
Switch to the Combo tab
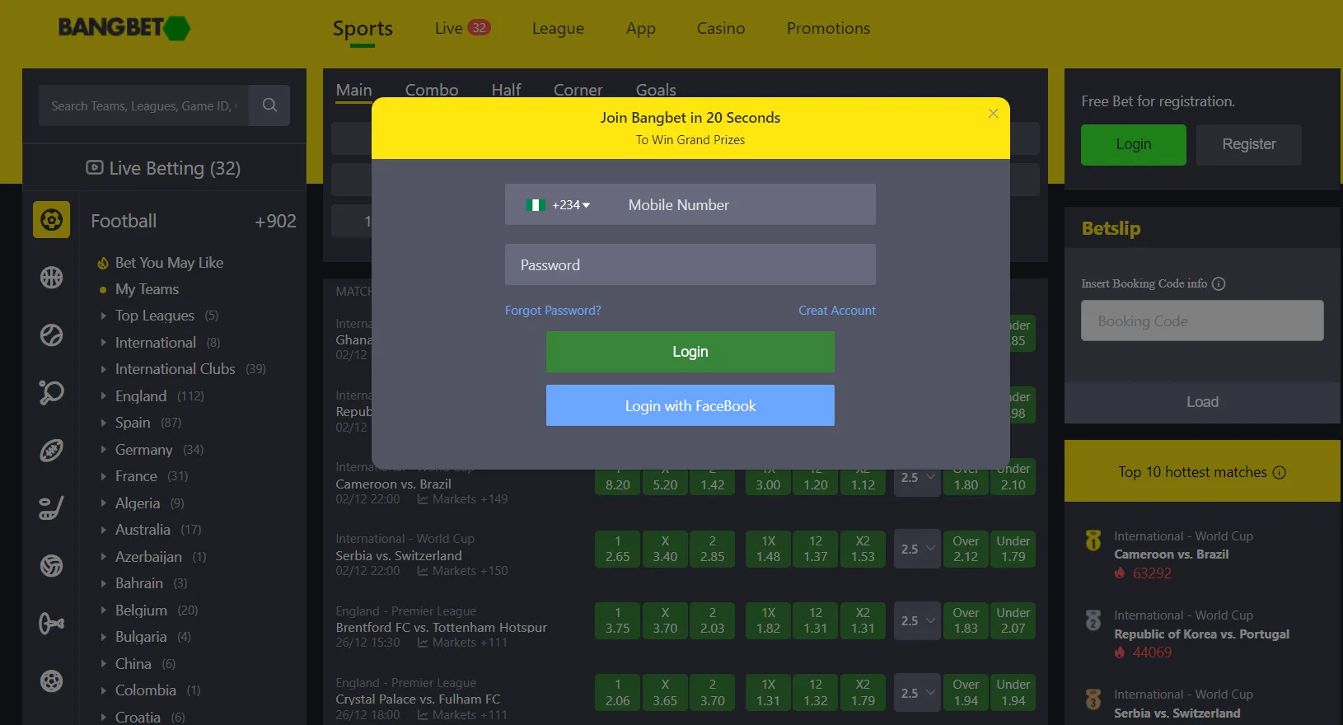pyautogui.click(x=432, y=90)
